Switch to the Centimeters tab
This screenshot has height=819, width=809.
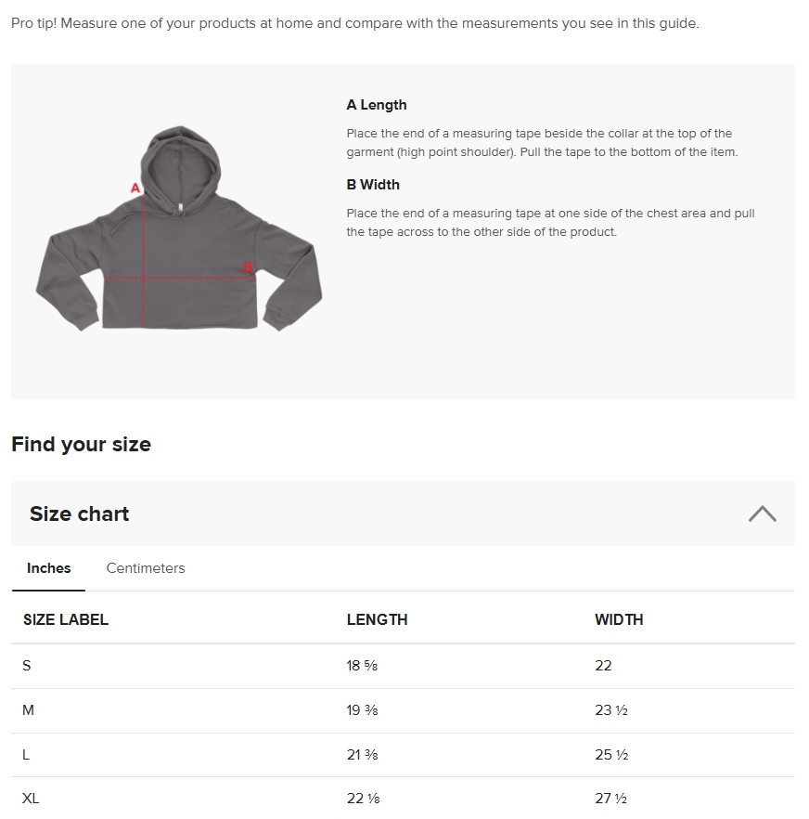pyautogui.click(x=146, y=568)
